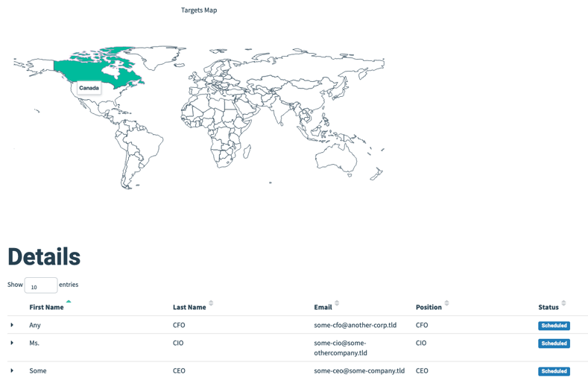Expand the Ms. CIO row details

(12, 343)
